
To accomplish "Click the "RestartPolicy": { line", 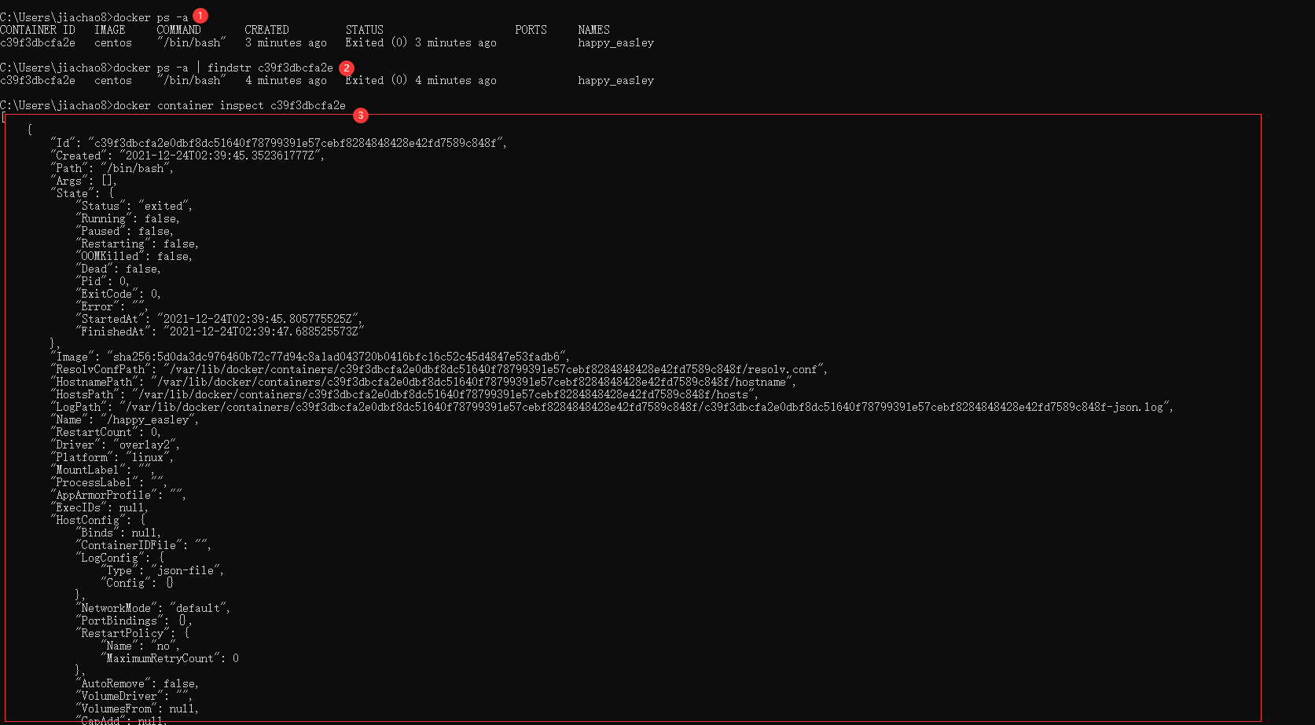I will pyautogui.click(x=133, y=633).
